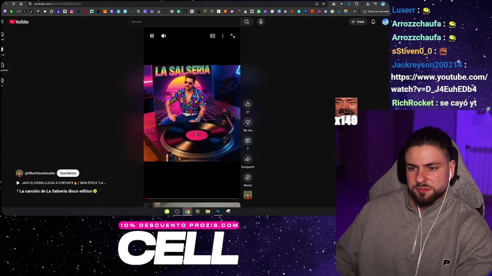
Task: Open the YouTube hamburger guide menu
Action: point(2,22)
